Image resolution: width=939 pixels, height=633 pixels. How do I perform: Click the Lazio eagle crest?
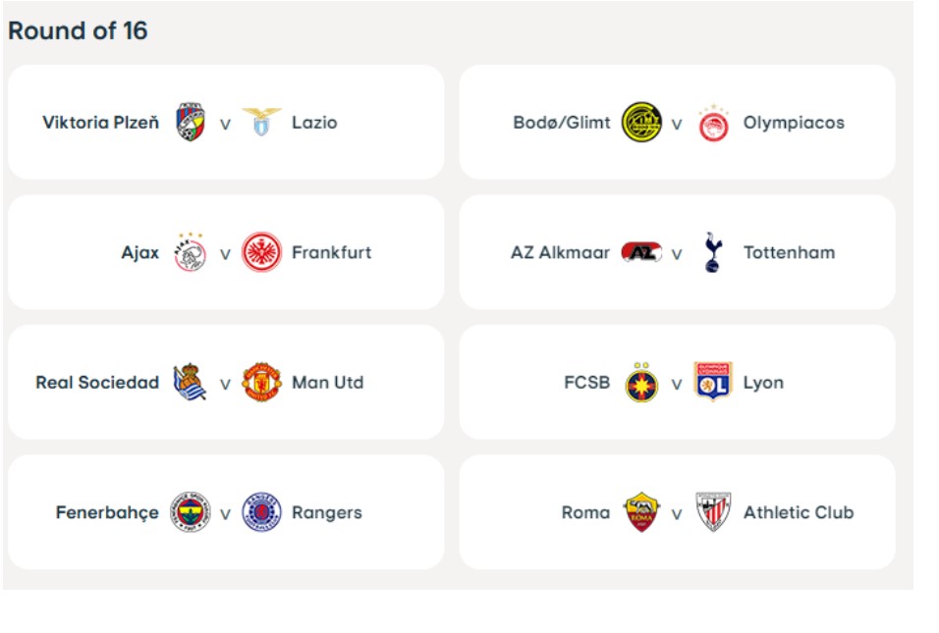(x=261, y=122)
